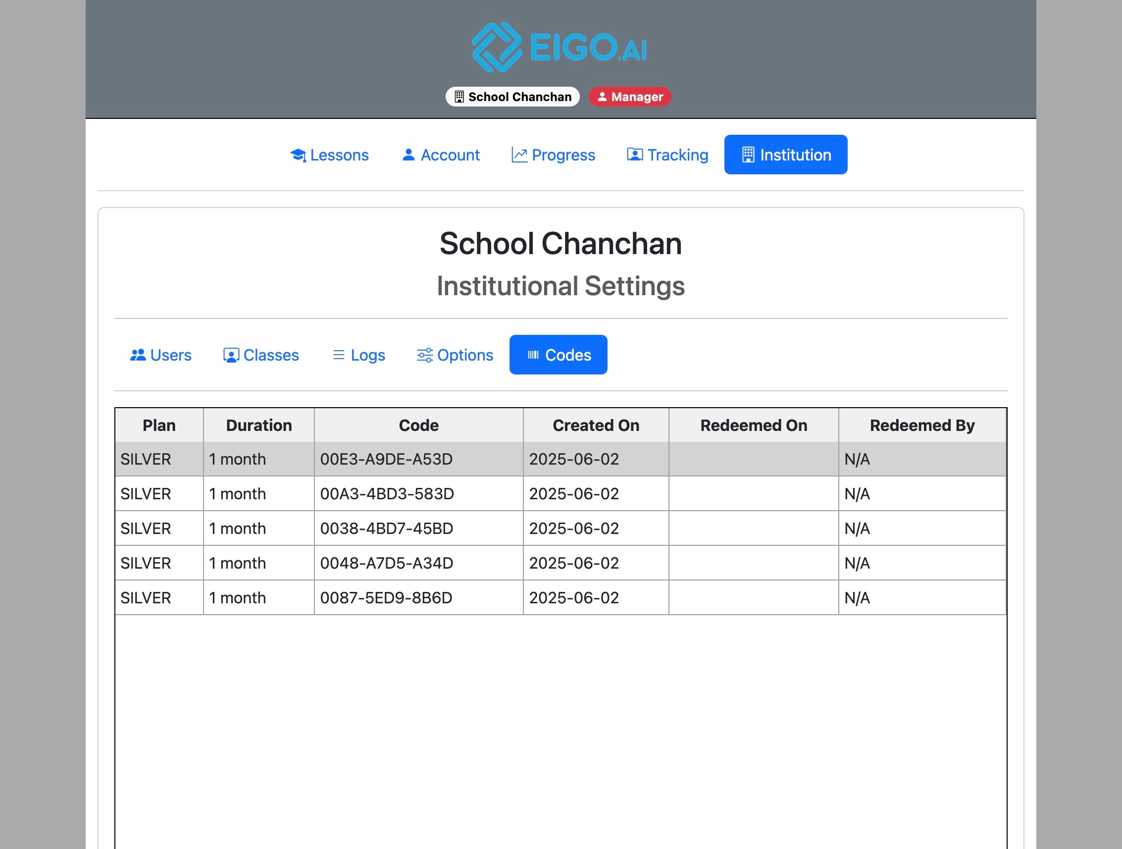Switch to the Users sub-tab
The width and height of the screenshot is (1122, 849).
pyautogui.click(x=161, y=355)
